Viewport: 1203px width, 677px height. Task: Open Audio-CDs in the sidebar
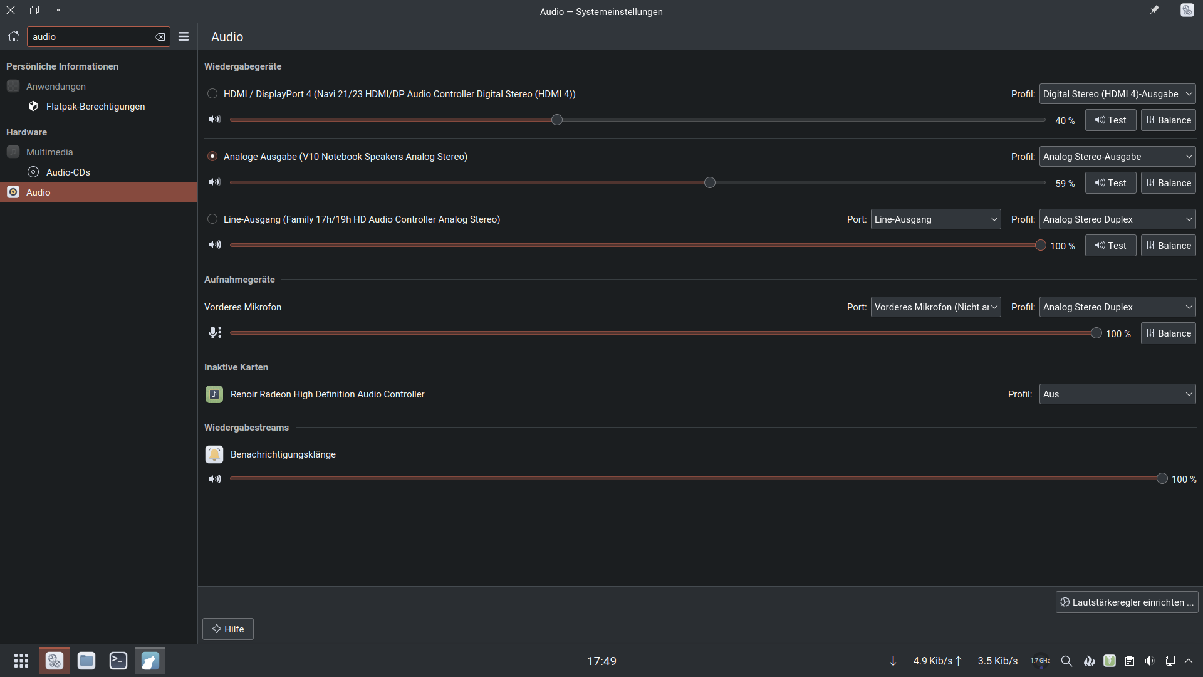coord(68,172)
